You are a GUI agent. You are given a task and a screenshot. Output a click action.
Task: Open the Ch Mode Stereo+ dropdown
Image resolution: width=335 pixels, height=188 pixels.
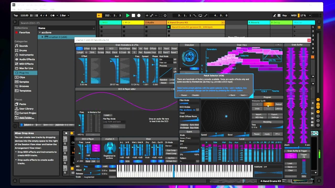(x=171, y=146)
